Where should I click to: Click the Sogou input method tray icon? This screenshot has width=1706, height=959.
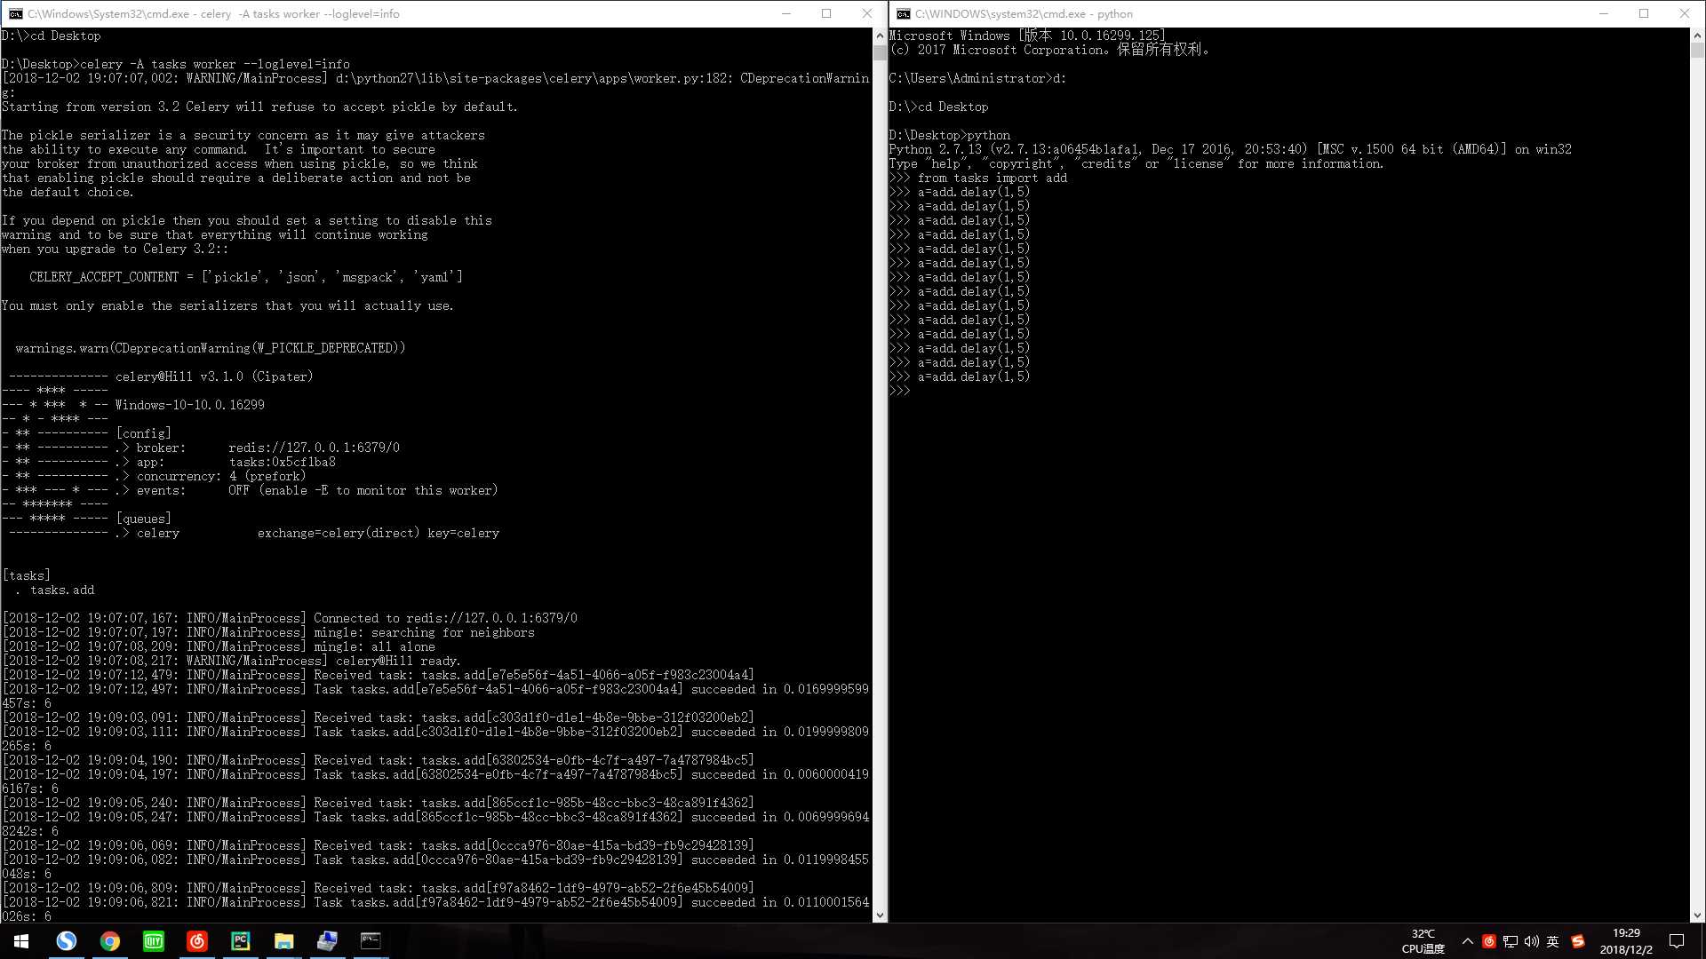(1578, 941)
